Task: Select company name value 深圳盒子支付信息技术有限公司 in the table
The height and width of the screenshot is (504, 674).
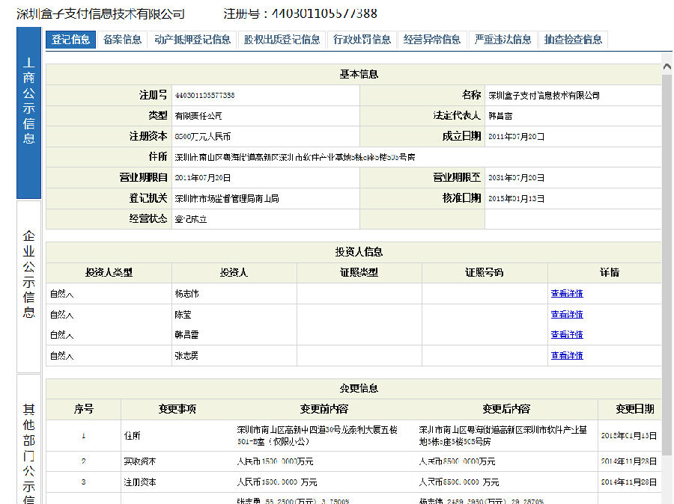Action: click(544, 95)
